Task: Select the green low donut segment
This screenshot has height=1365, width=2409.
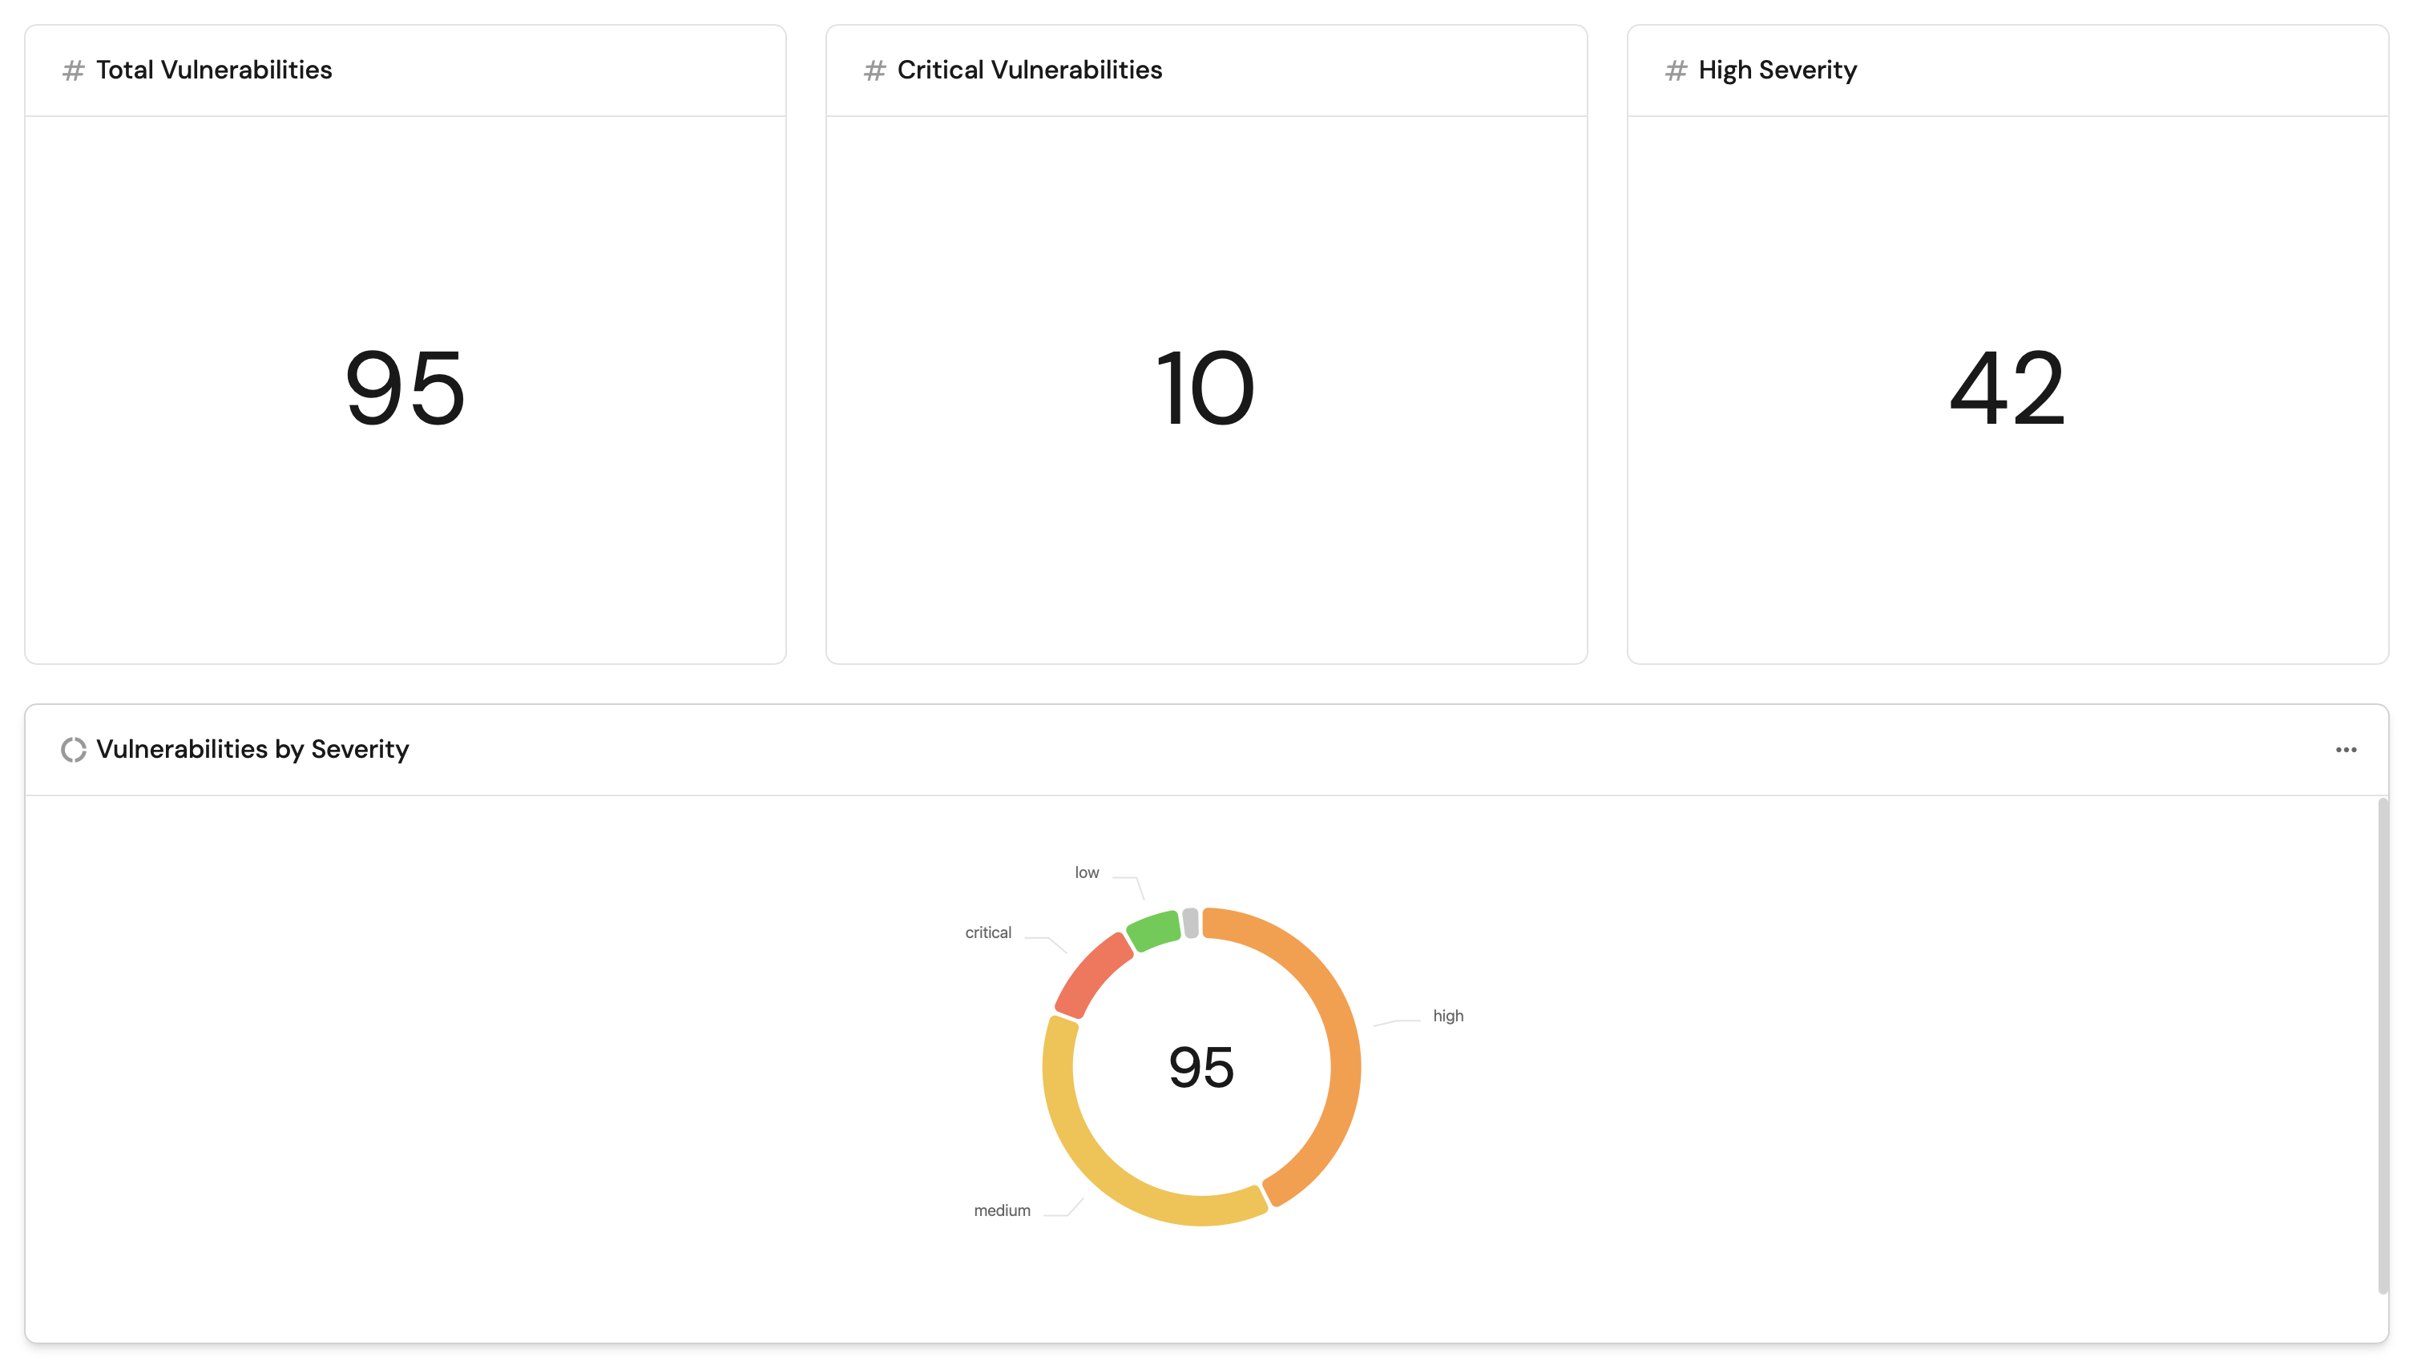Action: coord(1153,929)
